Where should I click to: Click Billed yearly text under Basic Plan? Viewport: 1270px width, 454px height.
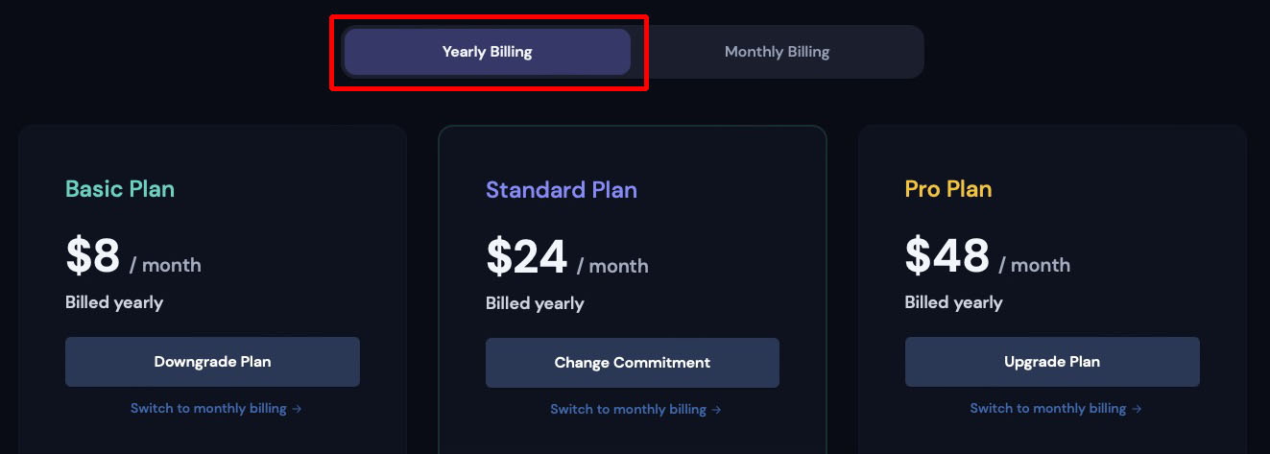point(114,302)
